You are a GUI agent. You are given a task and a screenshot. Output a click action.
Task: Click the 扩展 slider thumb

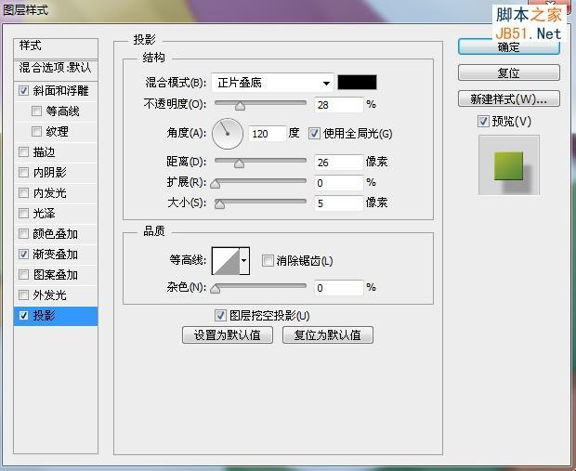coord(216,184)
